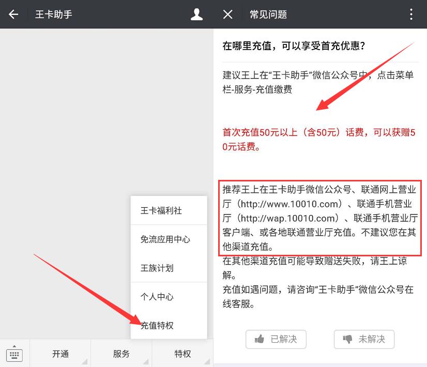Tap the back arrow beside 王卡助手
427x367 pixels.
pyautogui.click(x=13, y=14)
